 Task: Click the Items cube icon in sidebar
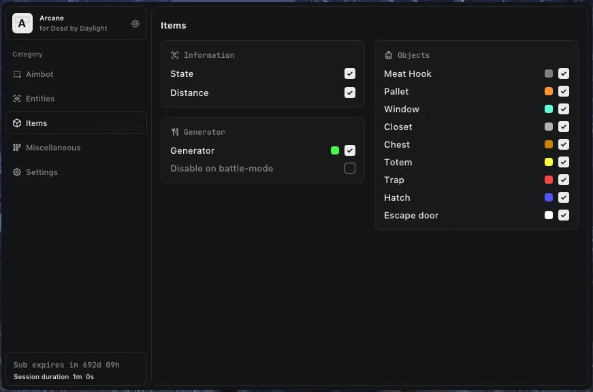17,123
